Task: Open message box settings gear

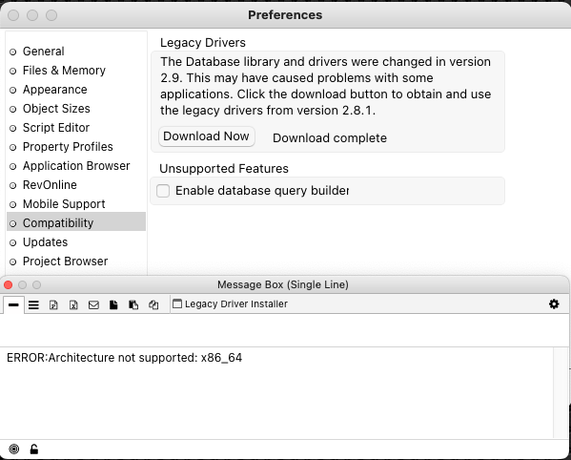Action: tap(554, 304)
